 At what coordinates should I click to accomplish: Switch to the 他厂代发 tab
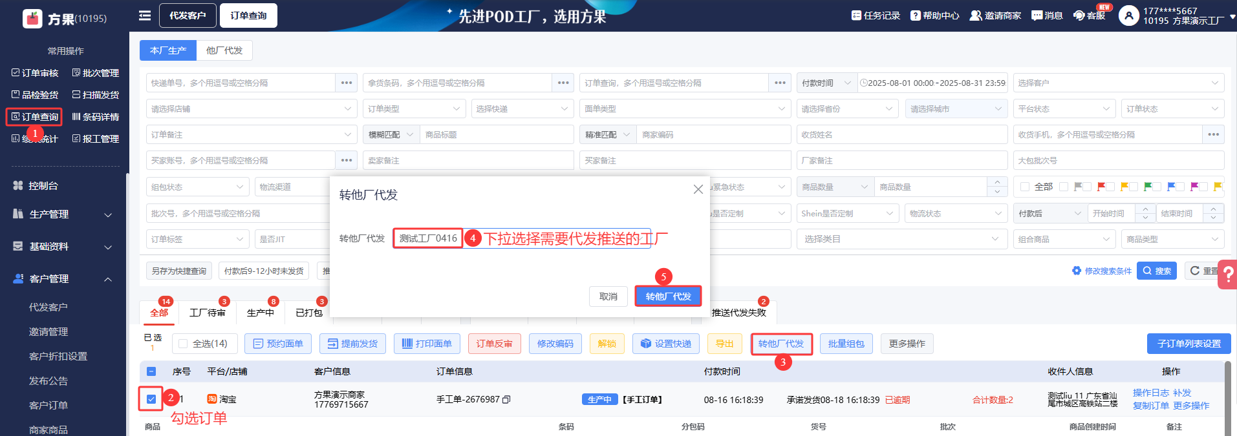tap(224, 50)
